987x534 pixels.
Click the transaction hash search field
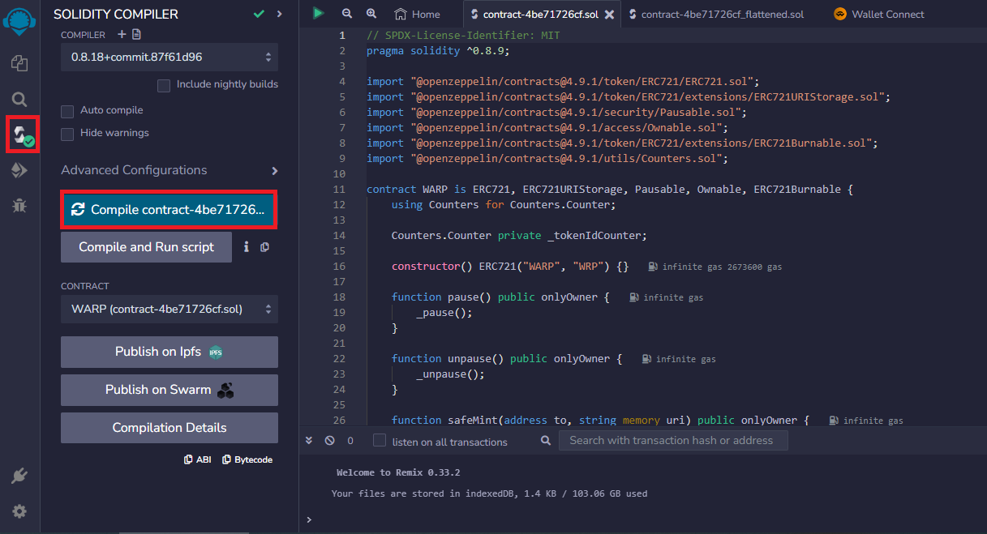coord(672,441)
